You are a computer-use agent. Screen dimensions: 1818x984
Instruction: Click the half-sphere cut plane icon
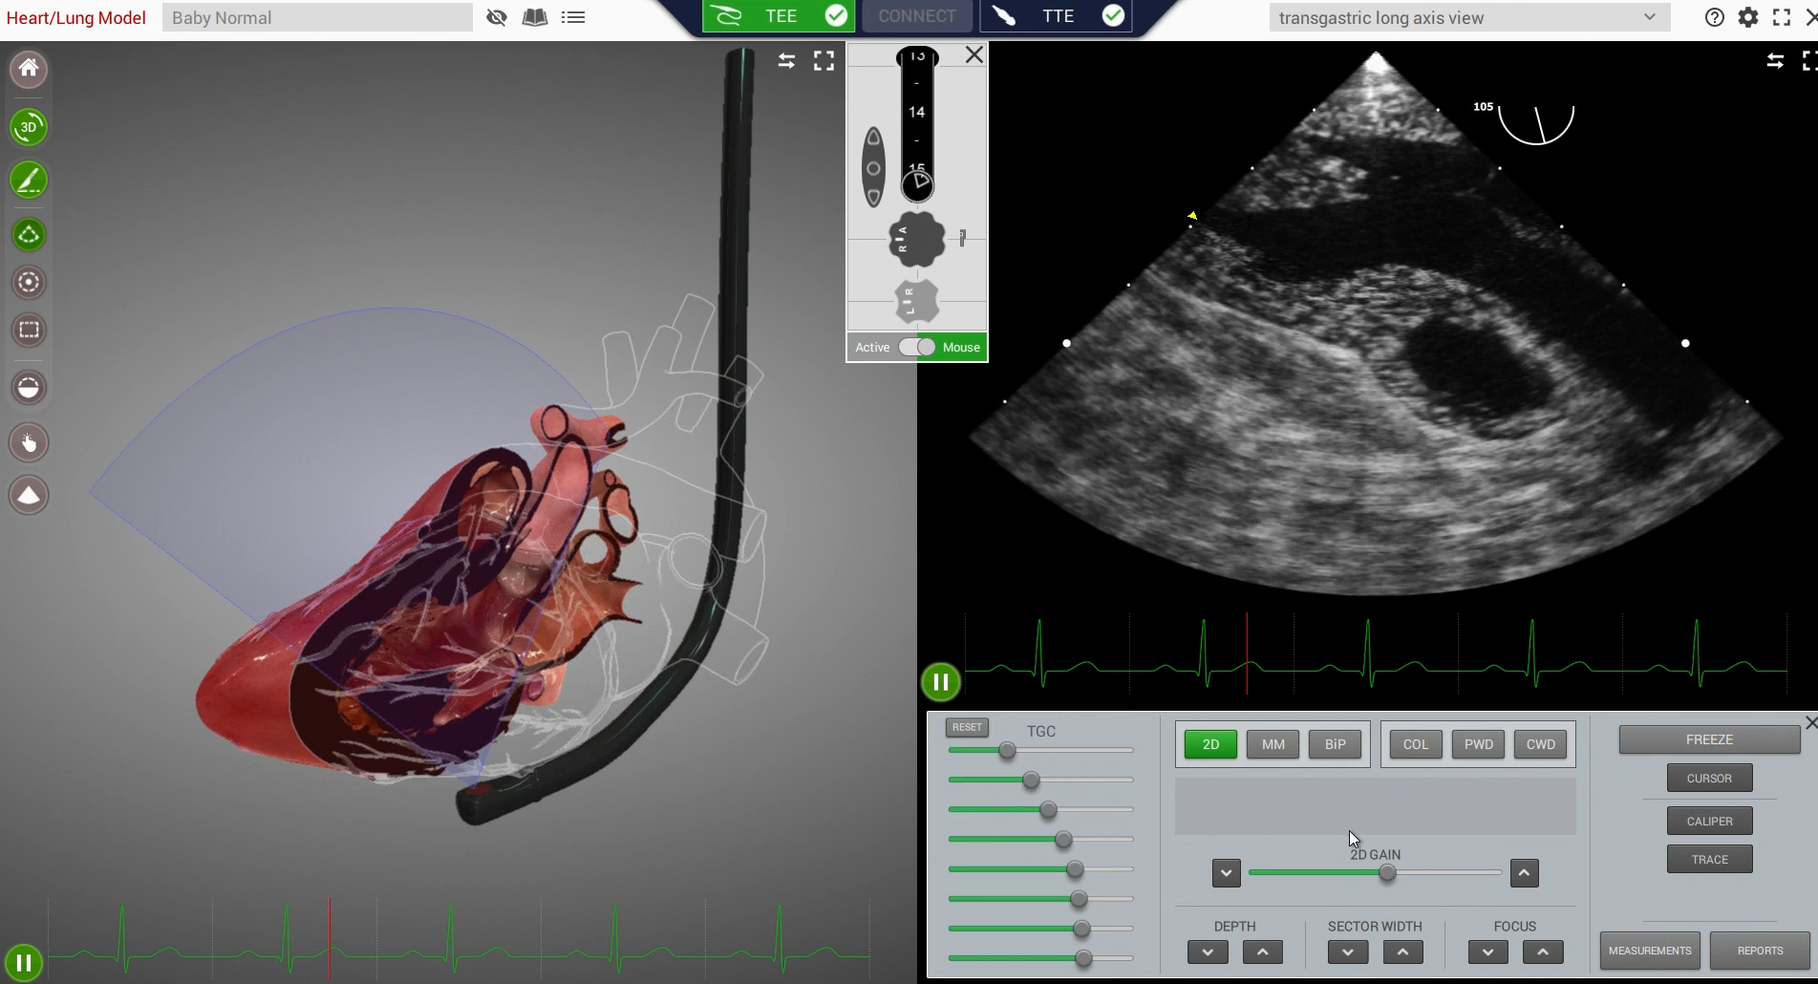click(29, 387)
